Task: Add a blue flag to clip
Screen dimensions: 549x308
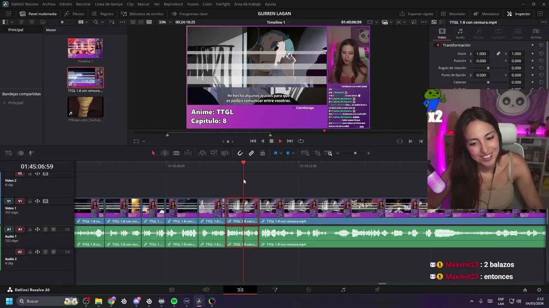Action: coord(275,153)
